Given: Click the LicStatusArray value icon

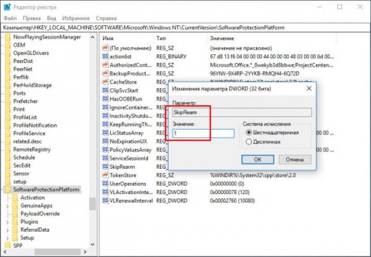Looking at the screenshot, I should tap(105, 133).
